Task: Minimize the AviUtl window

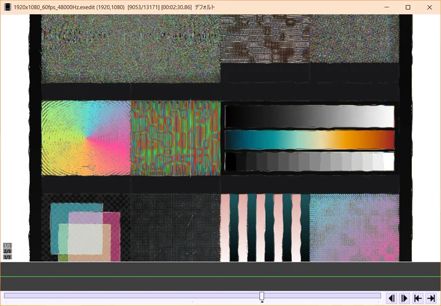Action: (x=387, y=7)
